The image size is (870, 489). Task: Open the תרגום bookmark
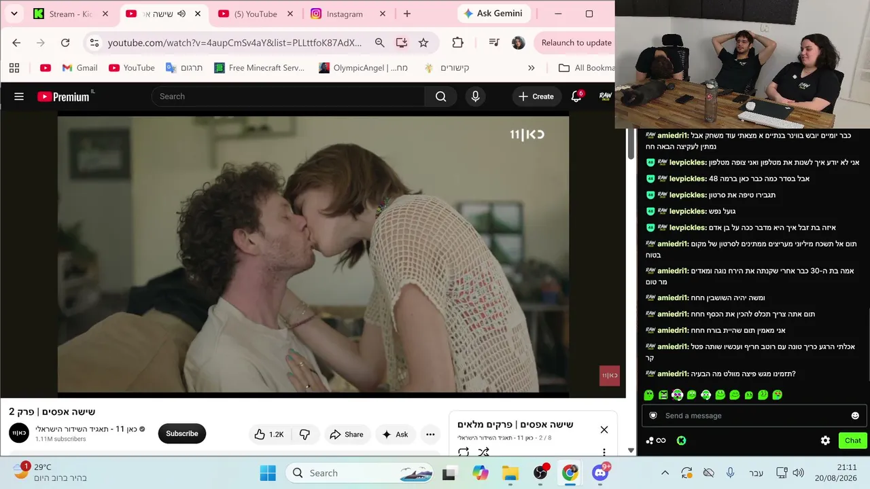click(x=184, y=68)
